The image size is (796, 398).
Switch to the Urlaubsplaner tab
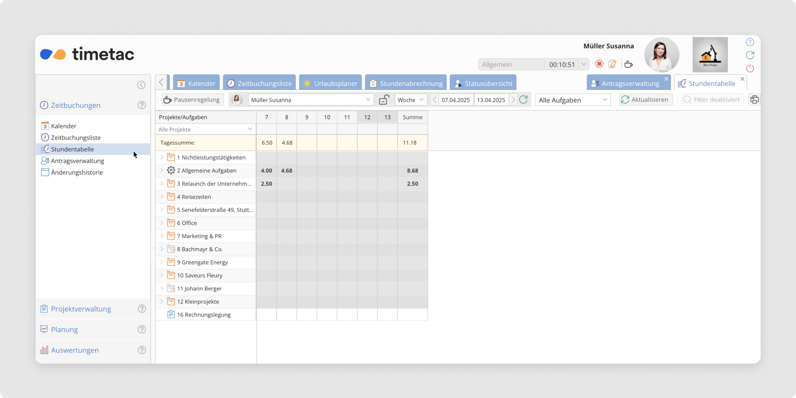click(330, 84)
